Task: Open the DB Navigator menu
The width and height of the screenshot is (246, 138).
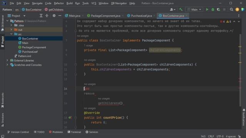Action: tap(119, 3)
